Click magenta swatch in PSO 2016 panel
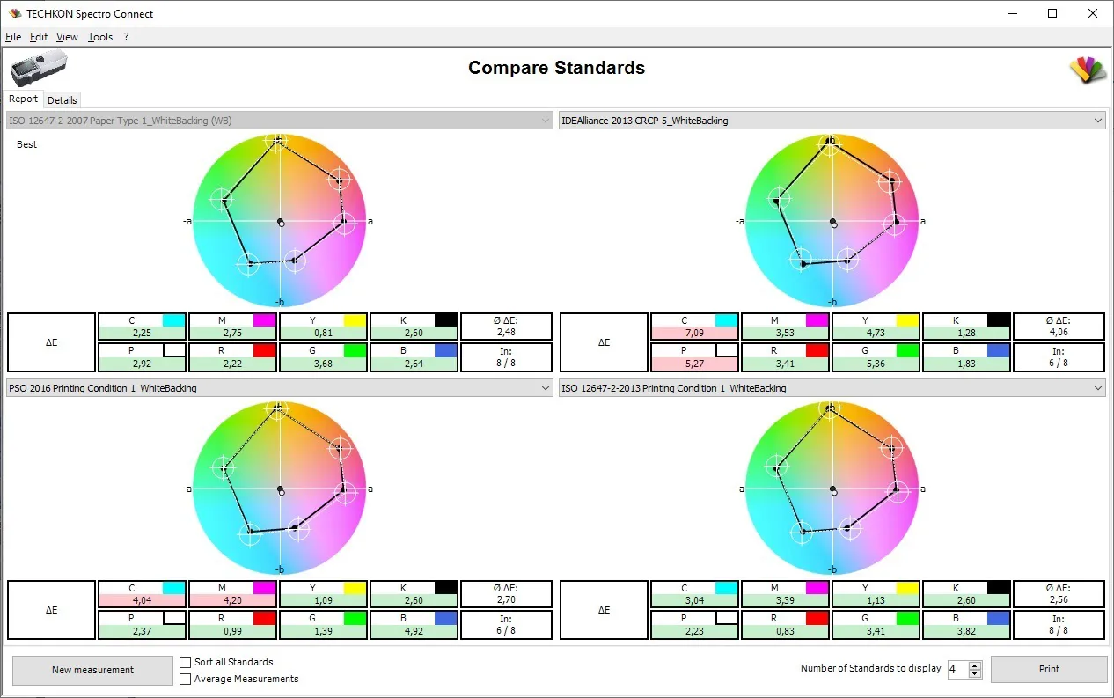Image resolution: width=1114 pixels, height=698 pixels. pos(265,588)
